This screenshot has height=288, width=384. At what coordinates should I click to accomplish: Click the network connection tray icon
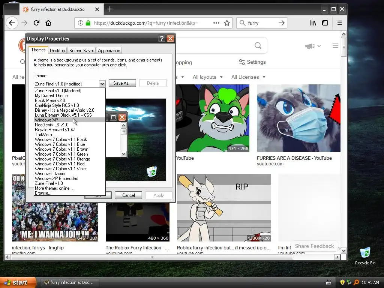pyautogui.click(x=349, y=282)
